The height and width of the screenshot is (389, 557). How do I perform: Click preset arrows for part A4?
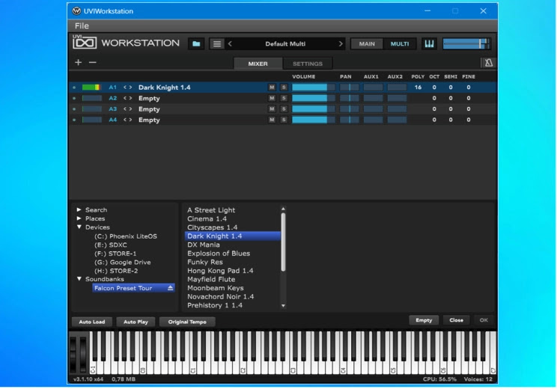[127, 120]
